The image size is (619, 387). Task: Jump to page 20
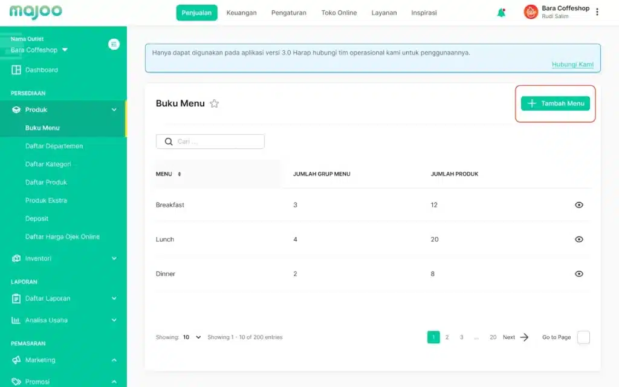click(493, 337)
